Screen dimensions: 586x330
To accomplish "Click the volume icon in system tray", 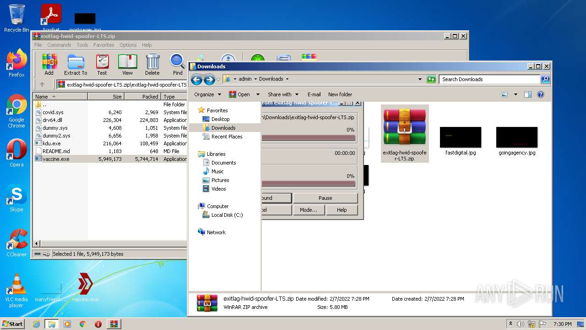I will coord(520,324).
